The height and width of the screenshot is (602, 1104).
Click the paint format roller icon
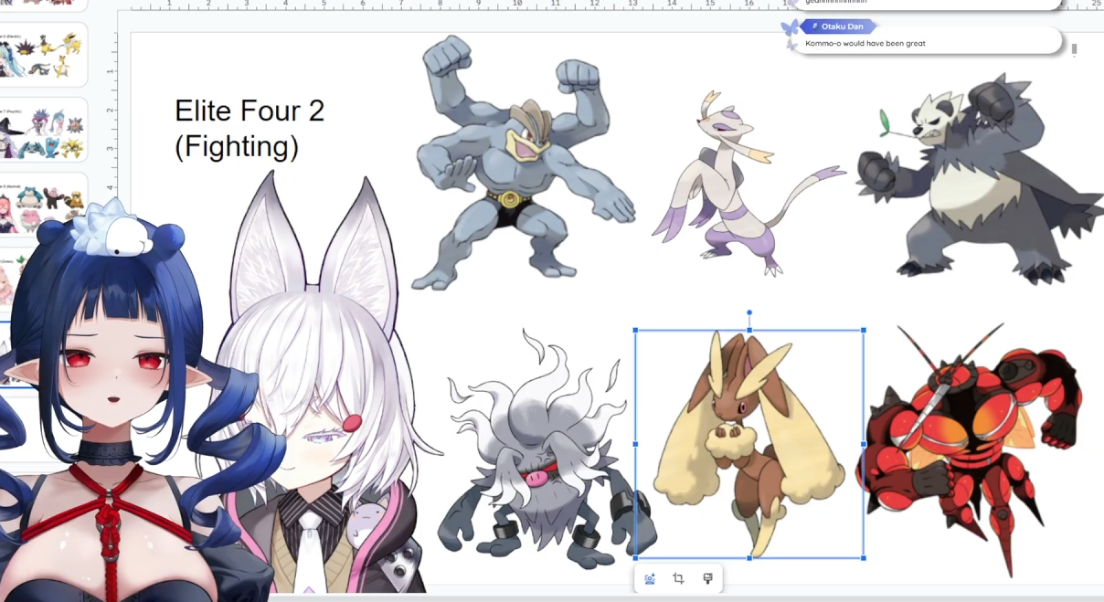click(707, 578)
